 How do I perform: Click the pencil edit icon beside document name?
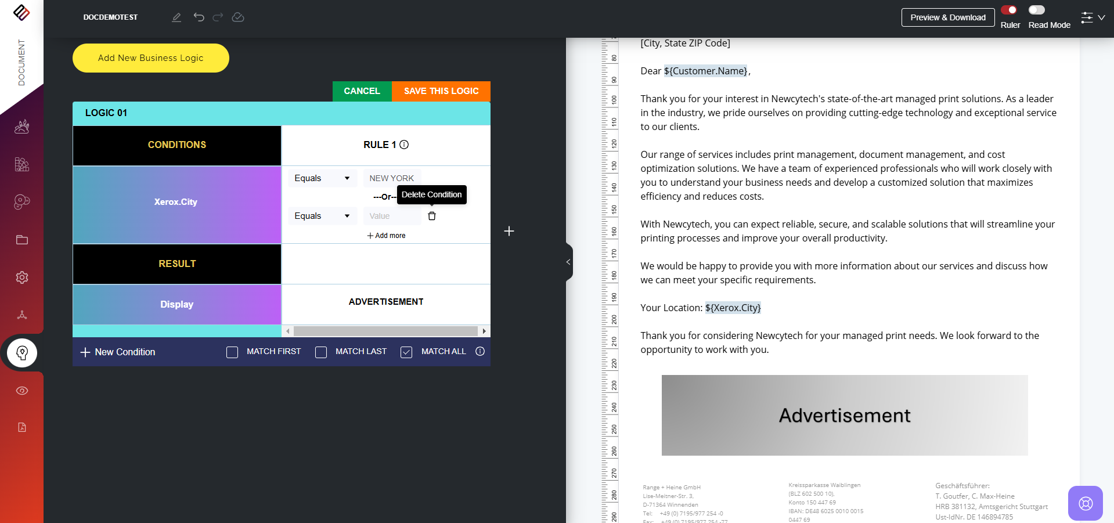(176, 17)
